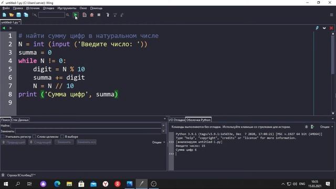This screenshot has height=189, width=336.
Task: Click the Save All files icon
Action: pos(26,15)
